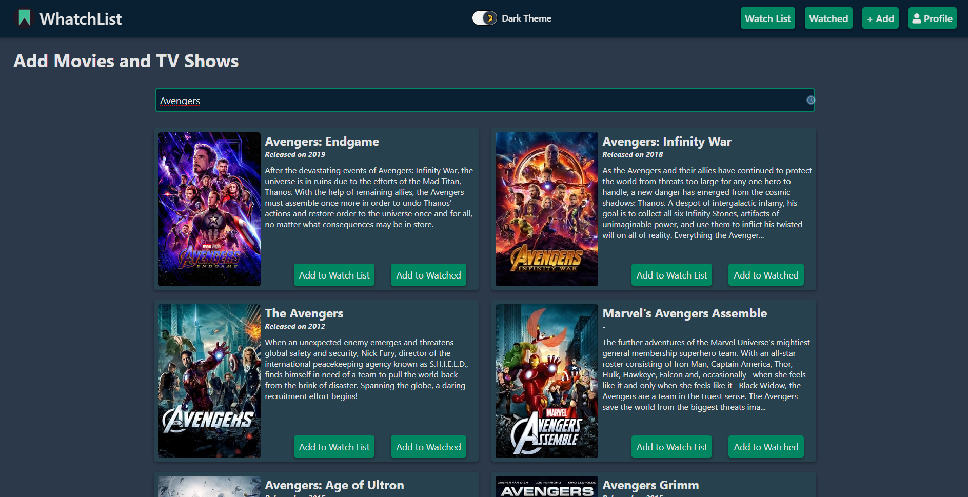
Task: Click The Avengers 2012 poster
Action: coord(209,381)
